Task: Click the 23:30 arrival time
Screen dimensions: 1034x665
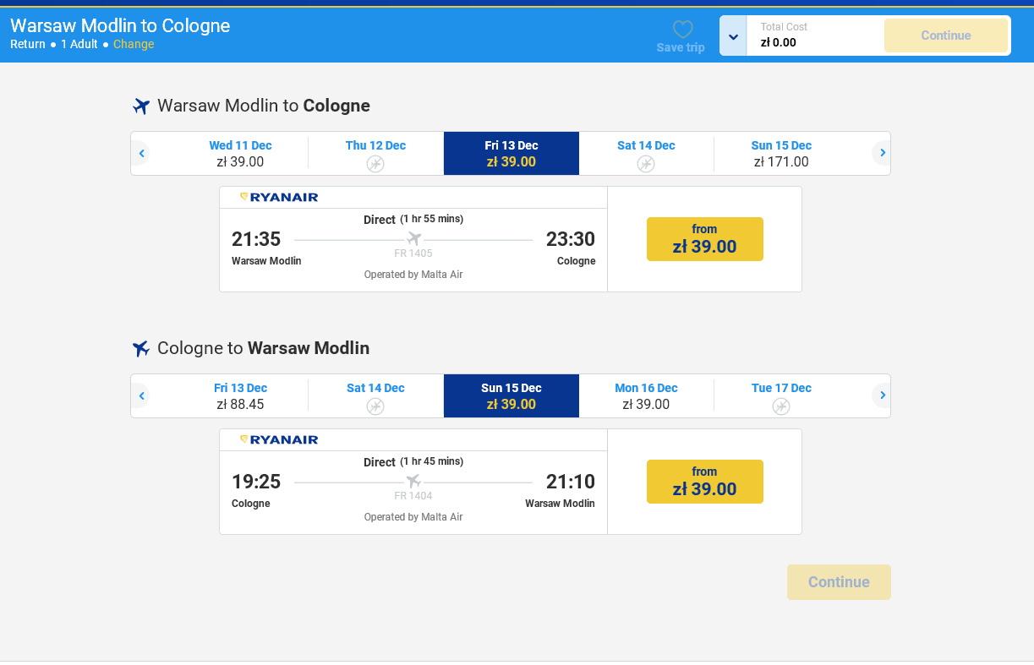Action: pos(571,239)
